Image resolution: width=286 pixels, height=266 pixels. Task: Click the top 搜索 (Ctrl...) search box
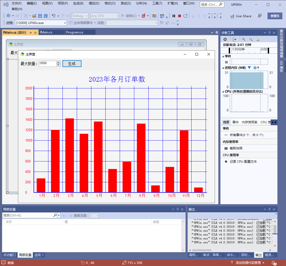tap(212, 4)
